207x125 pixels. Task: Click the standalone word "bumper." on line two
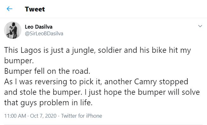click(x=19, y=61)
